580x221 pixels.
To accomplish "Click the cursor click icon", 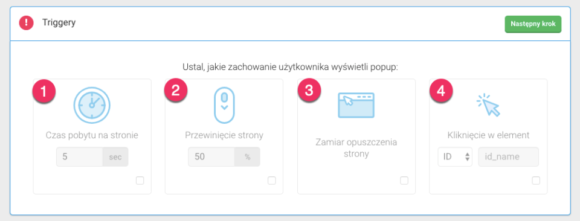I will [488, 105].
